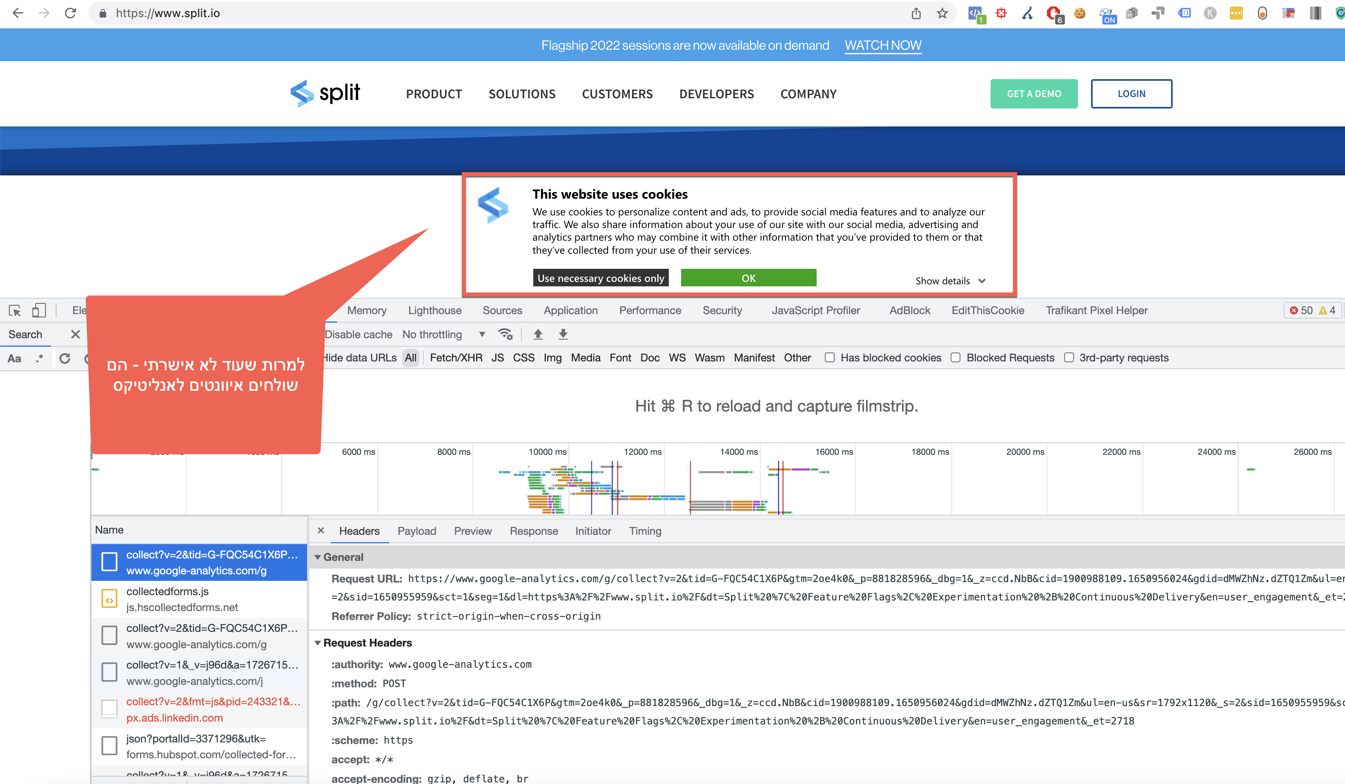
Task: Collapse the General section
Action: click(x=318, y=557)
